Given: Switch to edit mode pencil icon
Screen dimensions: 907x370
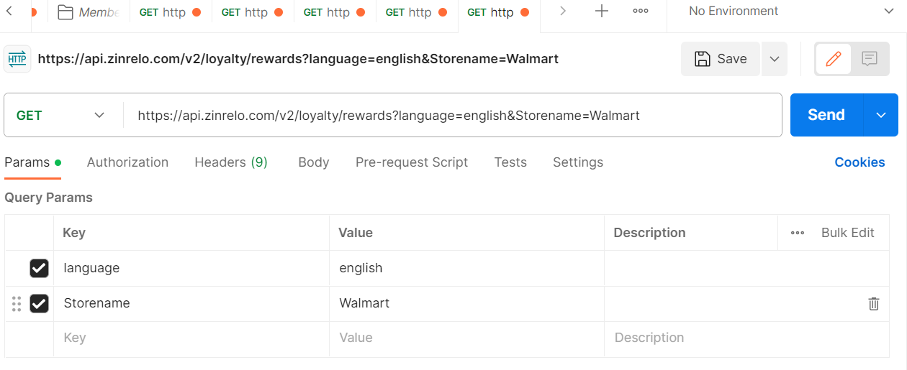Looking at the screenshot, I should pyautogui.click(x=834, y=59).
